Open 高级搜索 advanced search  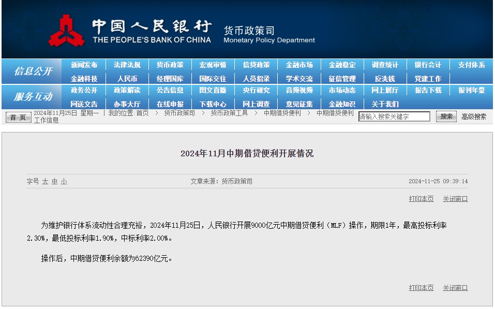click(474, 117)
